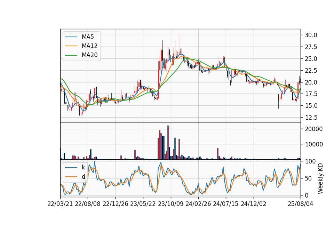Click the 22/12/26 date tick label
334x240 pixels.
tap(116, 204)
